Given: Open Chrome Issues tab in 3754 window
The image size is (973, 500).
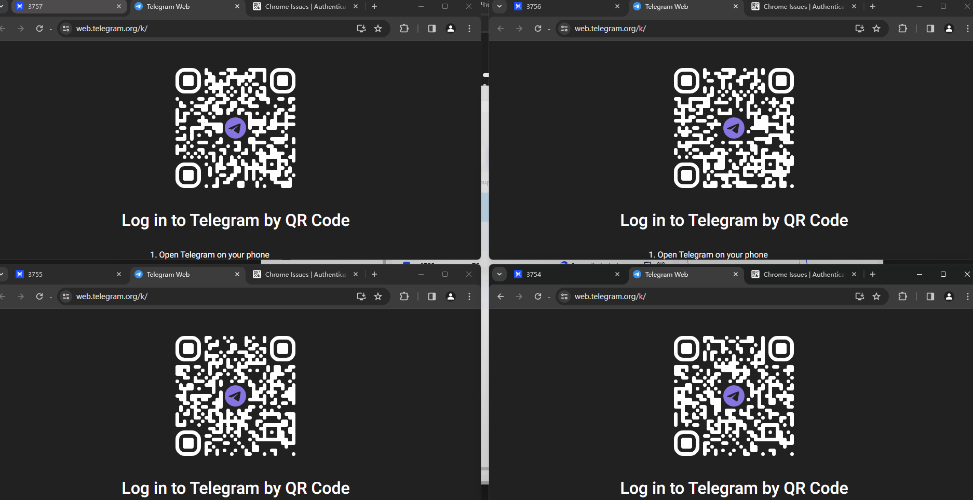Looking at the screenshot, I should click(804, 275).
